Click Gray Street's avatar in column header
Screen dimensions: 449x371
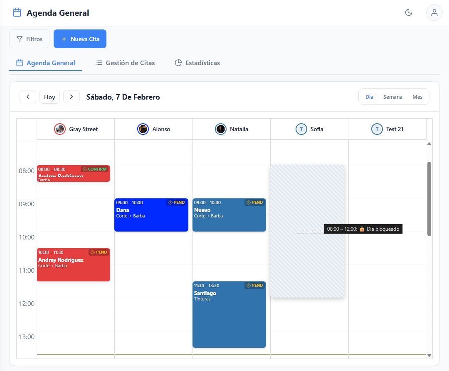coord(60,129)
